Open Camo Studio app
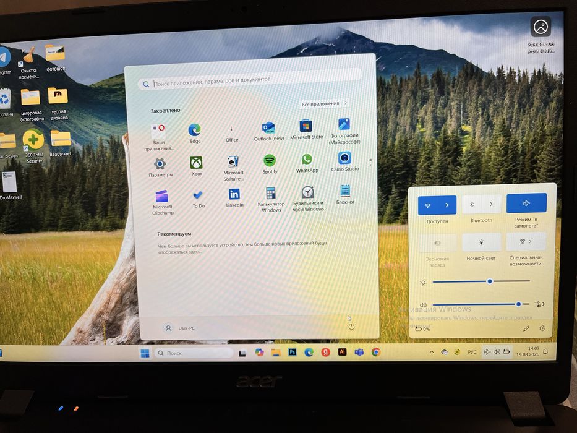Viewport: 577px width, 433px height. click(x=345, y=161)
